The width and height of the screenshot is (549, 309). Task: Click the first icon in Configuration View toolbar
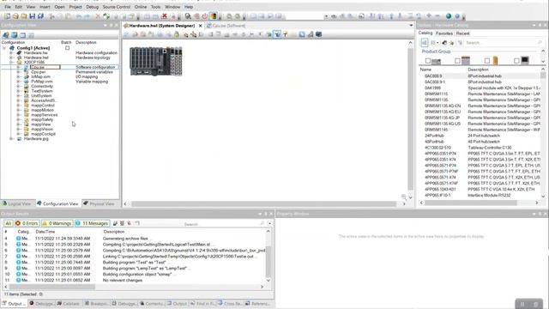pos(6,35)
